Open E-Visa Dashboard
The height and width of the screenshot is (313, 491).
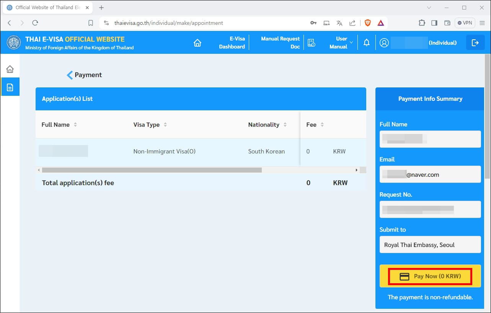232,42
